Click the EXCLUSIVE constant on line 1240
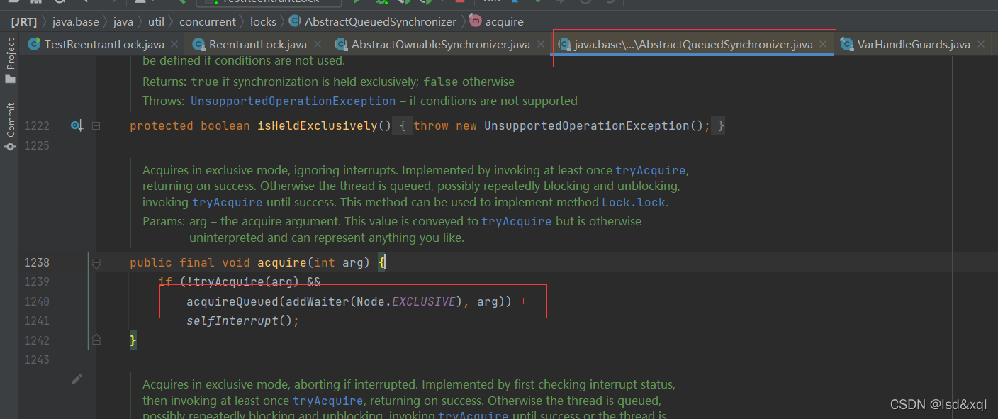Screen dimensions: 998x419 point(423,301)
